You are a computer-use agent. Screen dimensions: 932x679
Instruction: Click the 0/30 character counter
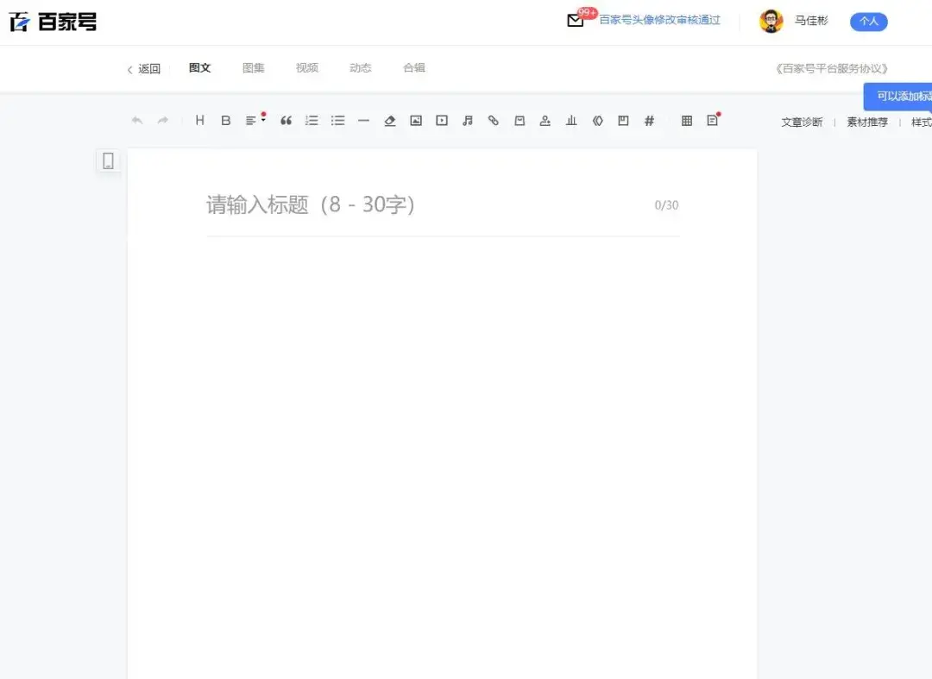tap(666, 205)
